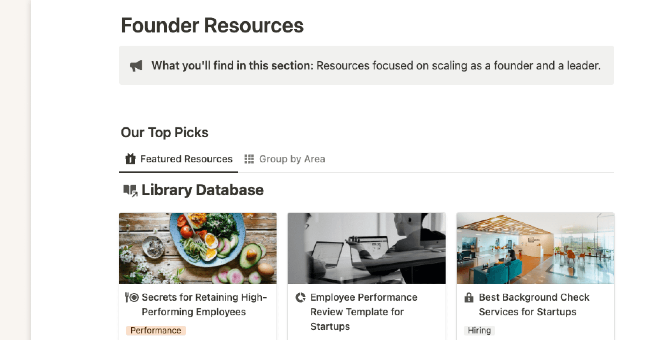Viewport: 648px width, 340px height.
Task: Click the Our Top Picks heading
Action: (x=164, y=132)
